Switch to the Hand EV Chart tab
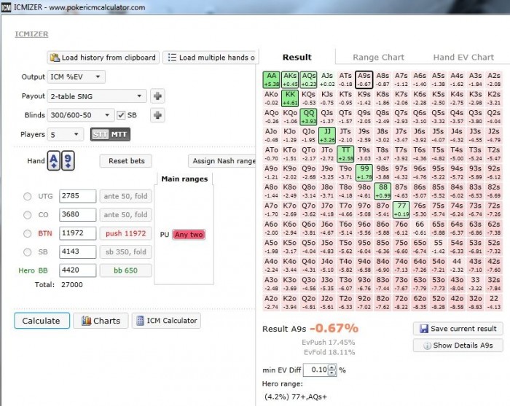The image size is (510, 406). point(463,58)
